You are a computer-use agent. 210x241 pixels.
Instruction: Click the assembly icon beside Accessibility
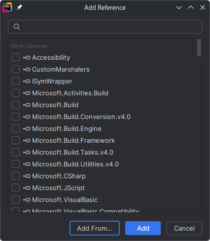point(27,58)
